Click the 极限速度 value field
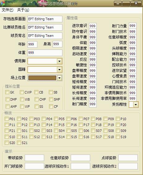 pyautogui.click(x=93, y=48)
